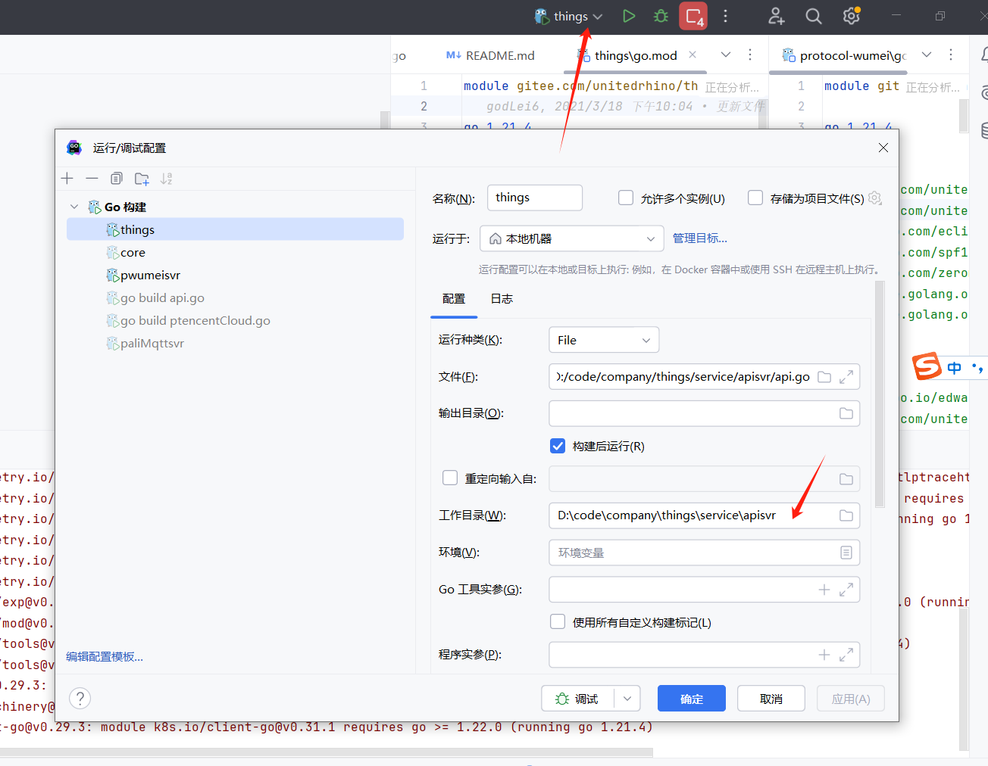Start the Debug bug icon in top toolbar
This screenshot has width=988, height=766.
click(661, 16)
